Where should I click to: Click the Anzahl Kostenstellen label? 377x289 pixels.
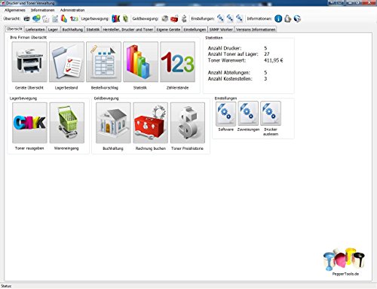(230, 79)
